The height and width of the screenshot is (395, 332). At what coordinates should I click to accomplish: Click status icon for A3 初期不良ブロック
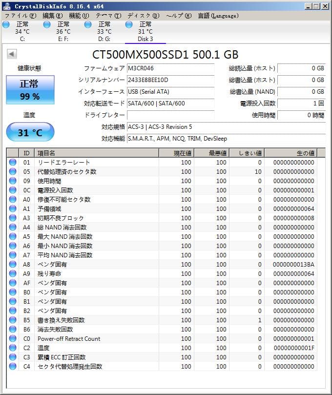pos(13,218)
